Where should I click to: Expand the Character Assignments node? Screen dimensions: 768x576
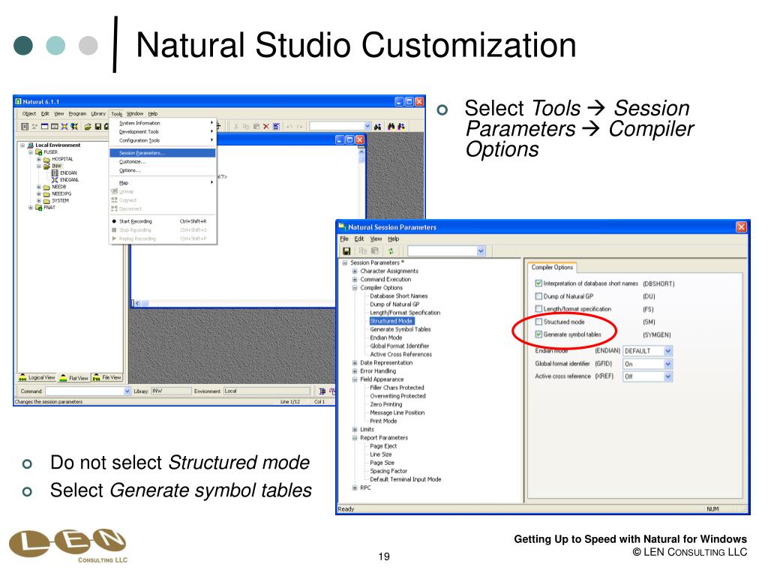[355, 271]
